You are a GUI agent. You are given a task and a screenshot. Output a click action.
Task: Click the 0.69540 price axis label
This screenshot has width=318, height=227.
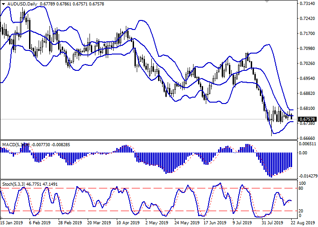306,79
